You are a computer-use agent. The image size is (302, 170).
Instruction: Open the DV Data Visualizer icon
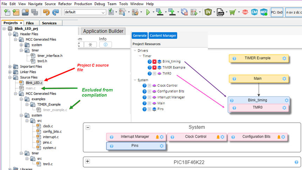coord(208,12)
